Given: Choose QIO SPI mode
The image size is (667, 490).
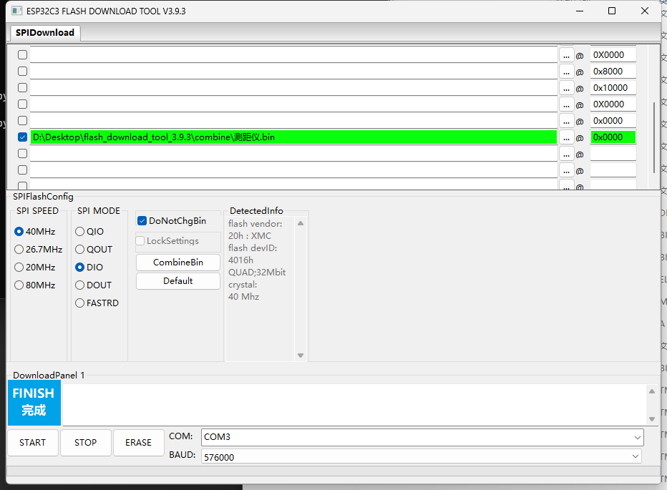Looking at the screenshot, I should 89,231.
